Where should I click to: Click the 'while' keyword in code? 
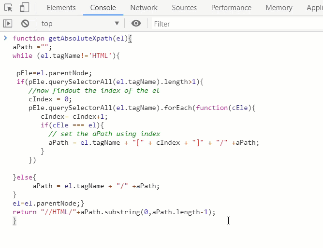coord(22,55)
